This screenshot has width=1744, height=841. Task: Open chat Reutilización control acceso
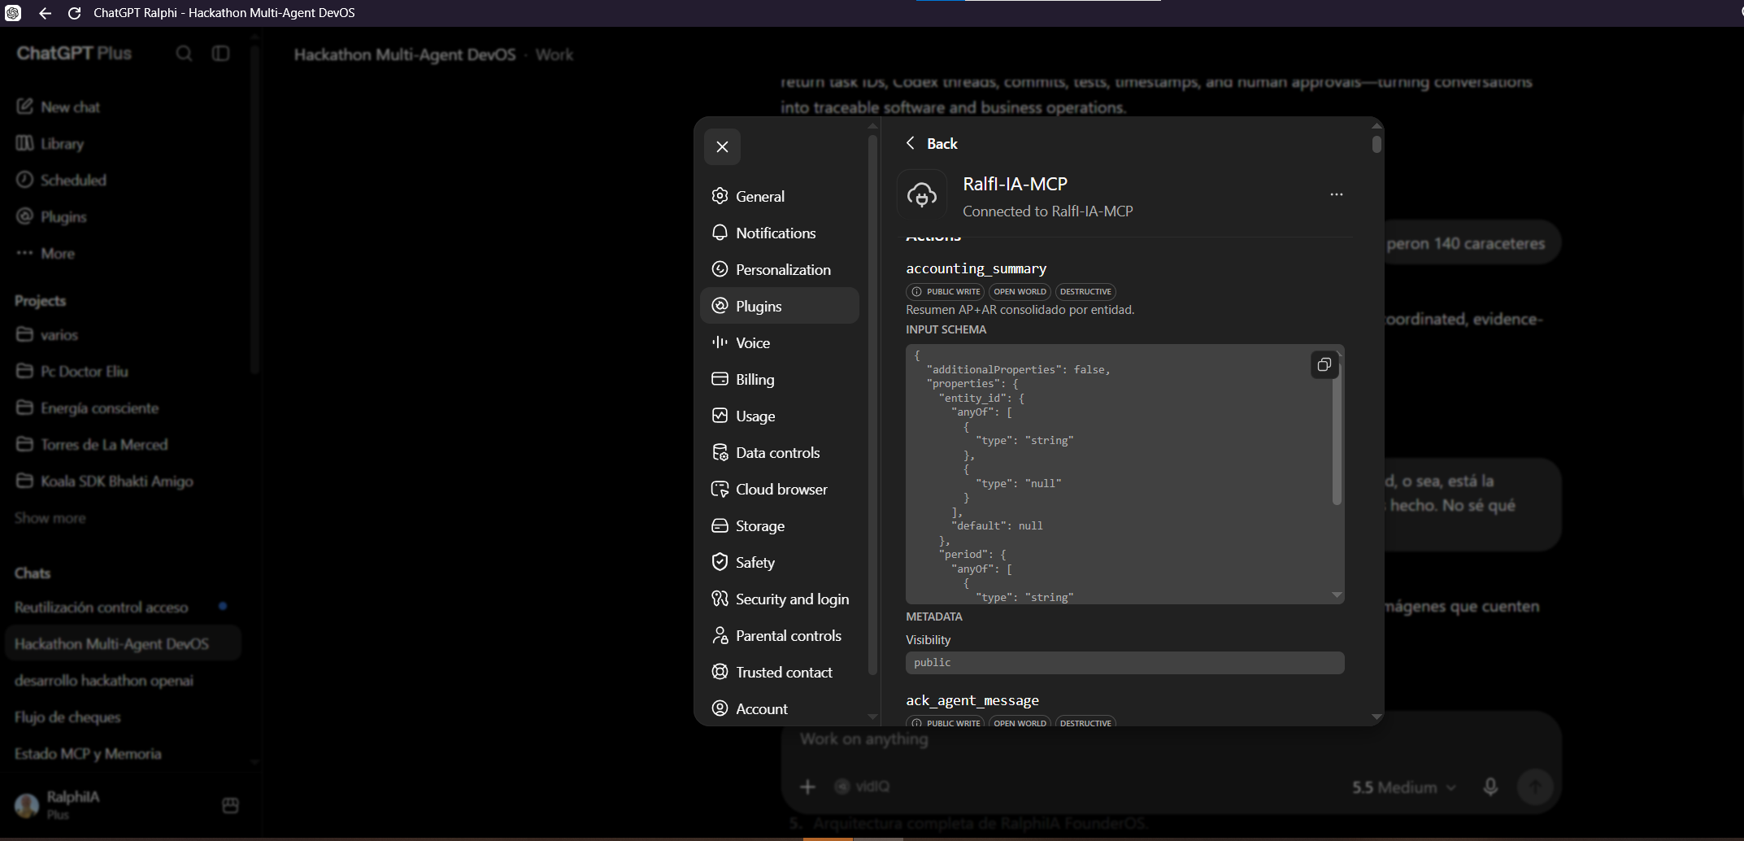pos(122,607)
